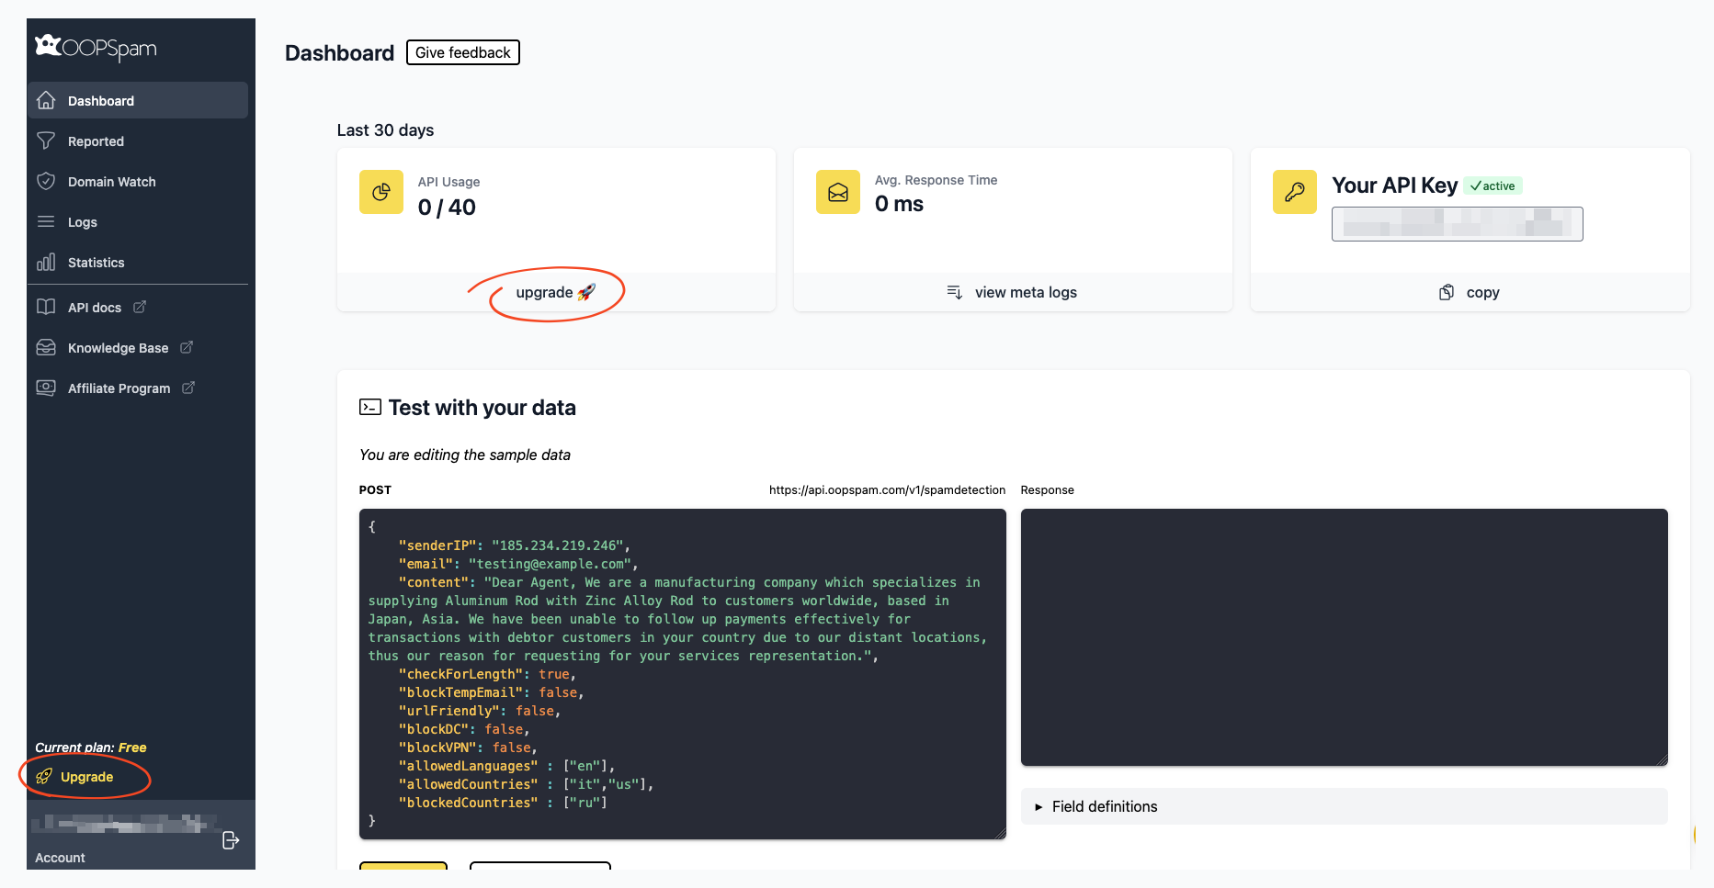This screenshot has width=1714, height=888.
Task: Click 'You are editing the sample data' text
Action: click(x=465, y=455)
